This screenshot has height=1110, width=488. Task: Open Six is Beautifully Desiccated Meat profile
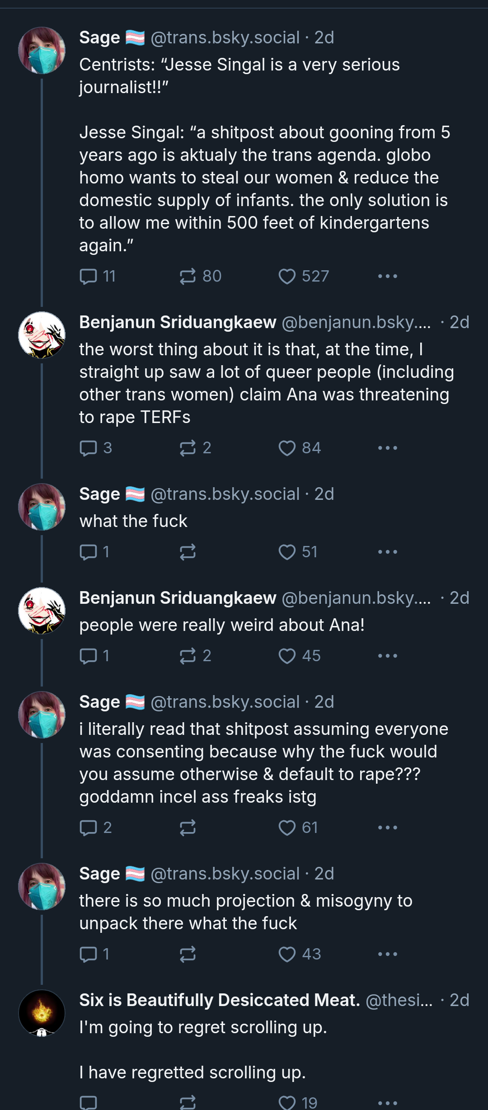point(219,1000)
